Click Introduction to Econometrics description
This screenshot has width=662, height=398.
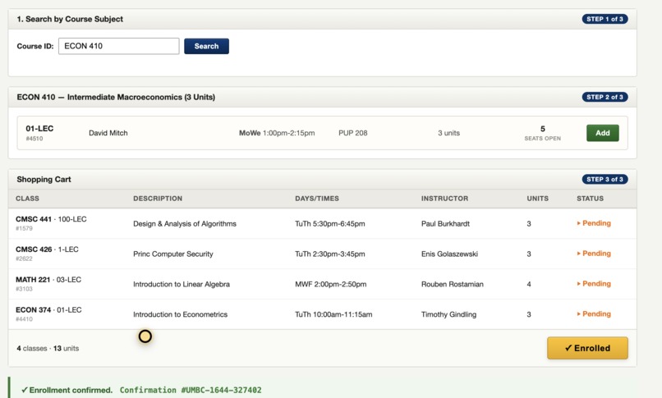[180, 314]
